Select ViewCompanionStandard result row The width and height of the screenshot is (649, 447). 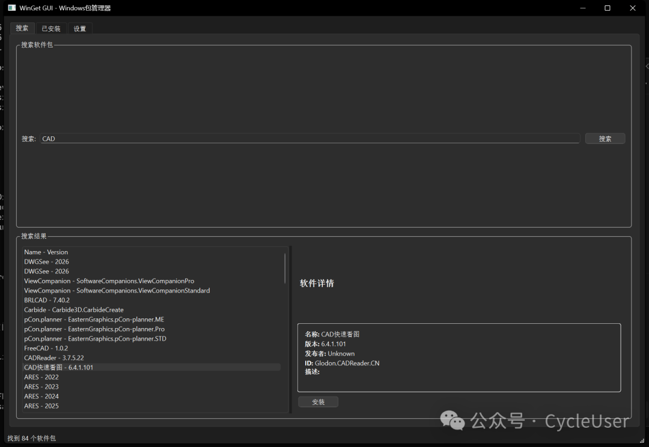152,291
